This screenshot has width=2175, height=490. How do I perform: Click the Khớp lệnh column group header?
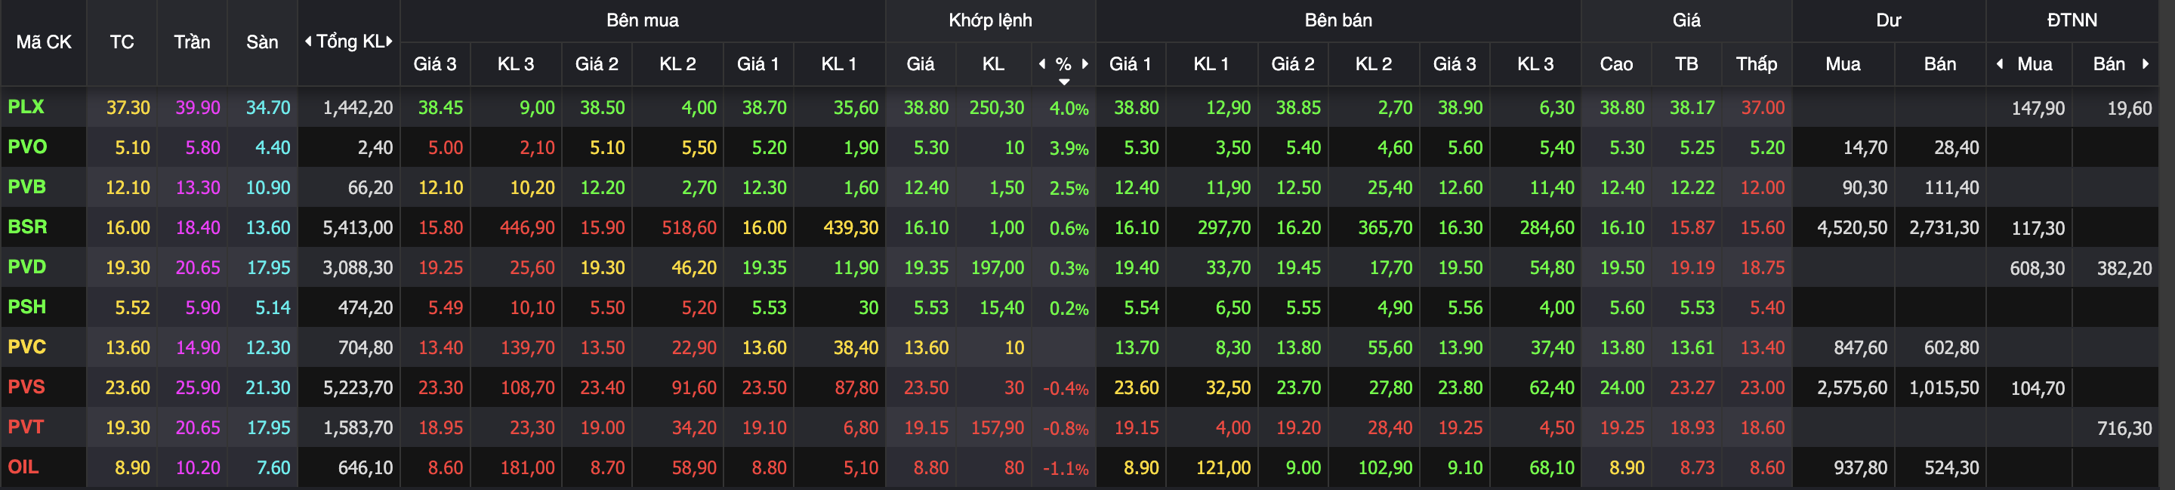click(989, 20)
